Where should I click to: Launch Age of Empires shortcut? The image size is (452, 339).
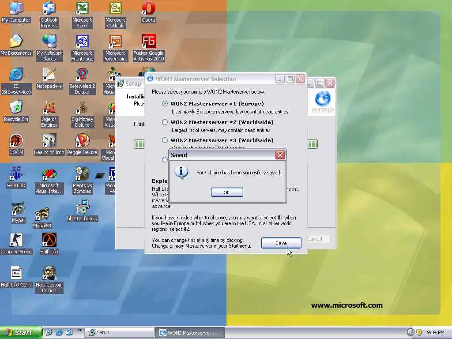[49, 114]
